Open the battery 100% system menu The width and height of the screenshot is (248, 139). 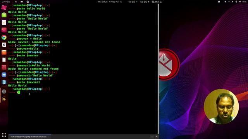point(243,2)
